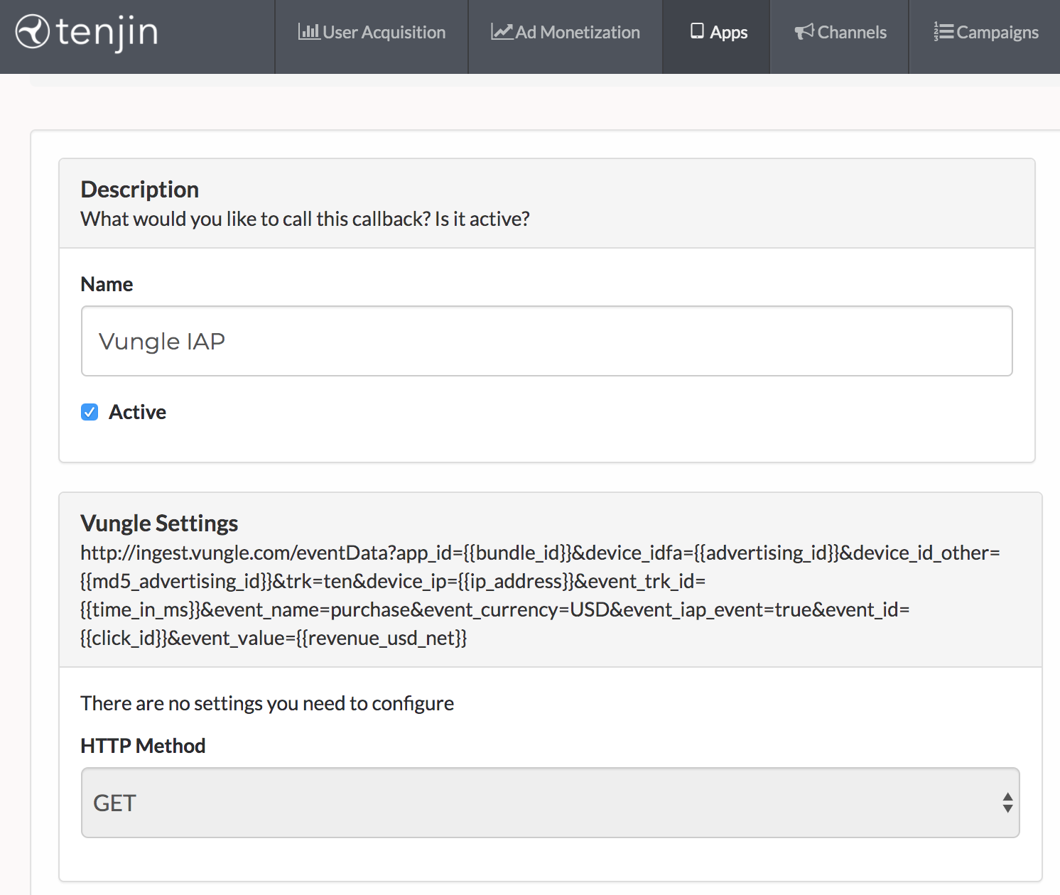Screen dimensions: 1060x895
Task: Click the Vungle Settings heading
Action: [159, 524]
